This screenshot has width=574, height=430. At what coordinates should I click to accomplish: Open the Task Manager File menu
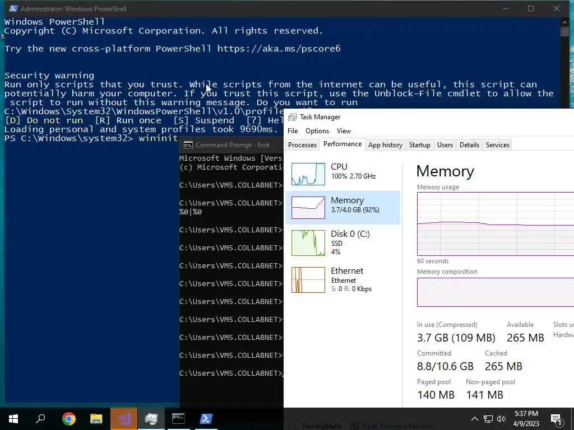pyautogui.click(x=293, y=131)
